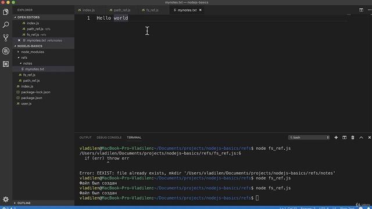Open notifications bell in status bar
This screenshot has height=209, width=372.
(x=369, y=208)
